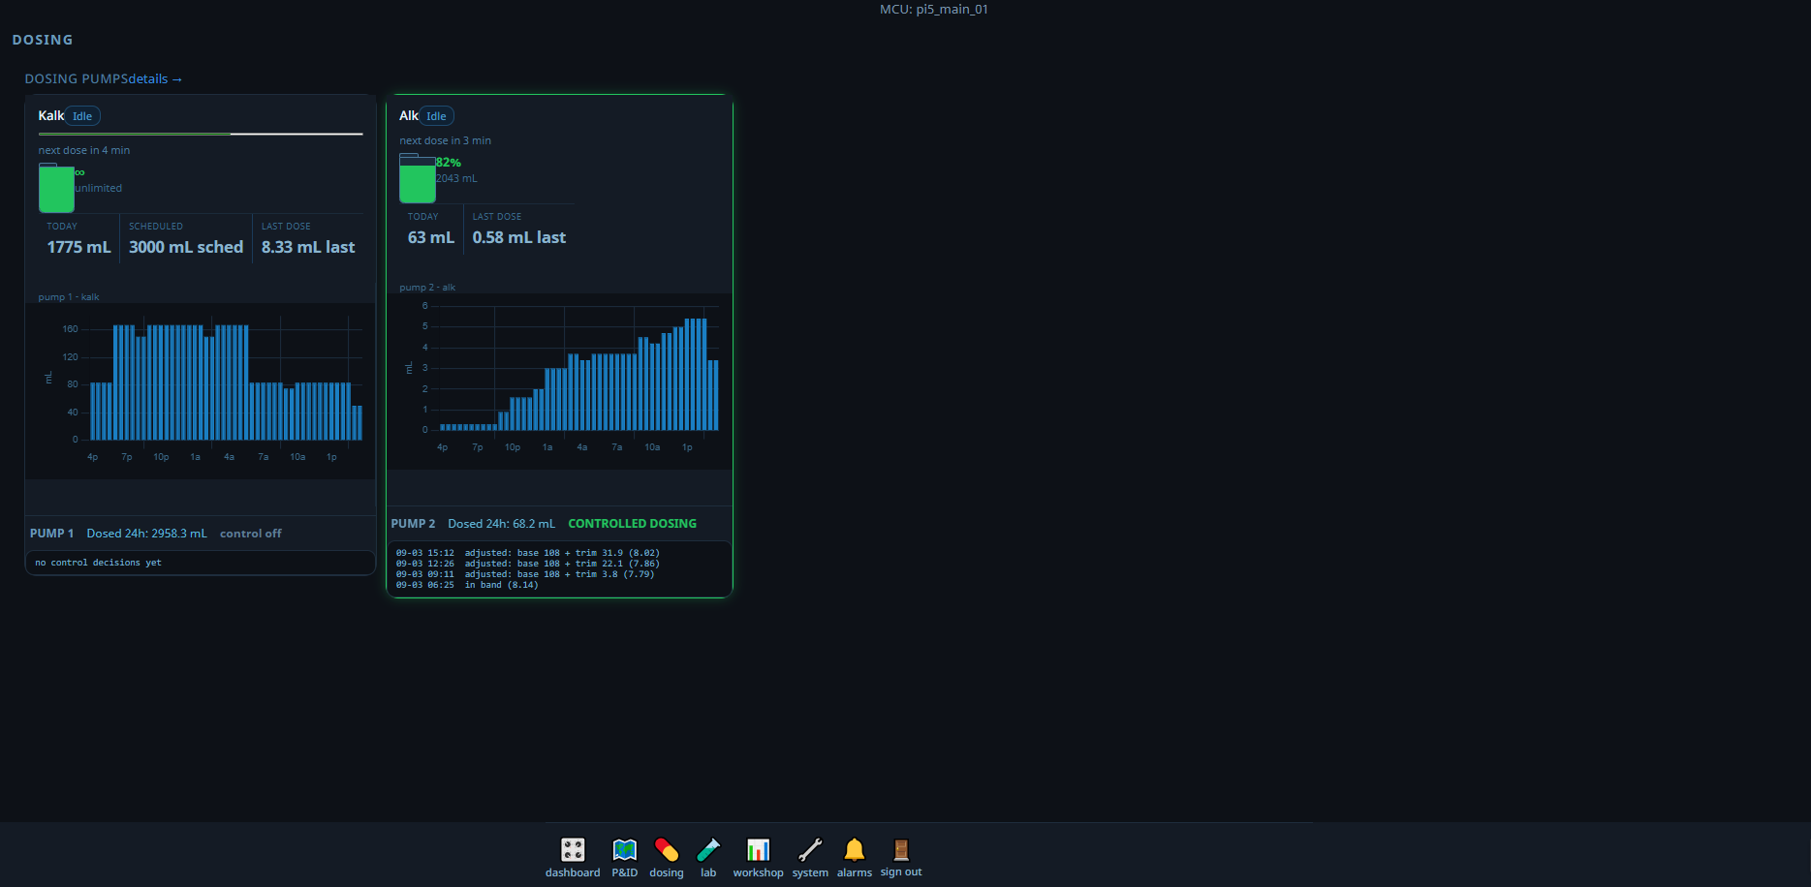The image size is (1811, 887).
Task: Open the dashboard nav label
Action: 573,872
